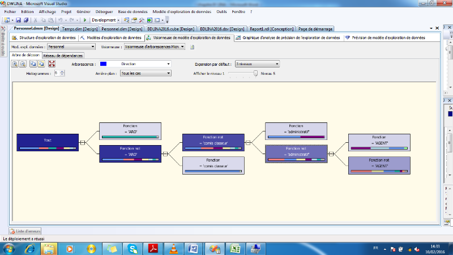Open the Déboguer menu
Screen dimensions: 453x255
click(104, 11)
